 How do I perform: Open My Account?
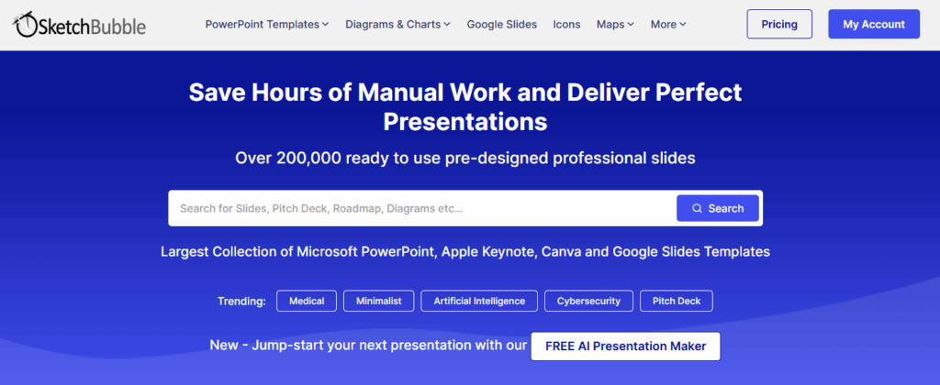[x=873, y=25]
